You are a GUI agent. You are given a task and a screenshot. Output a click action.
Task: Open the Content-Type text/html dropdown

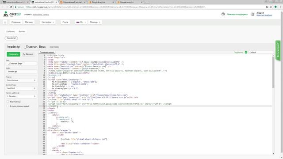21,88
